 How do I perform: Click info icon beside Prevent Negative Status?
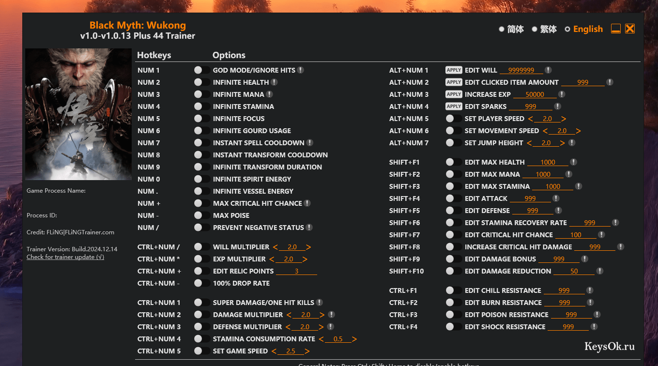click(x=309, y=228)
